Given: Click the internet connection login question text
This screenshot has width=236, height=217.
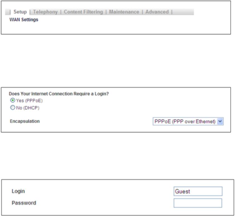Looking at the screenshot, I should [59, 94].
